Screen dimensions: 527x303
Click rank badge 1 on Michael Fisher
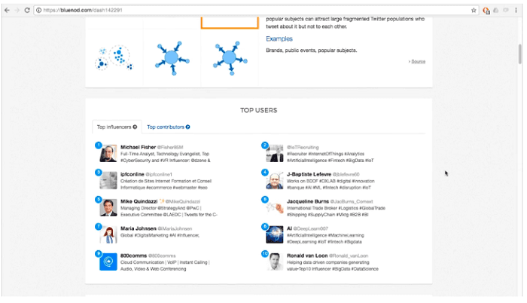pyautogui.click(x=98, y=145)
